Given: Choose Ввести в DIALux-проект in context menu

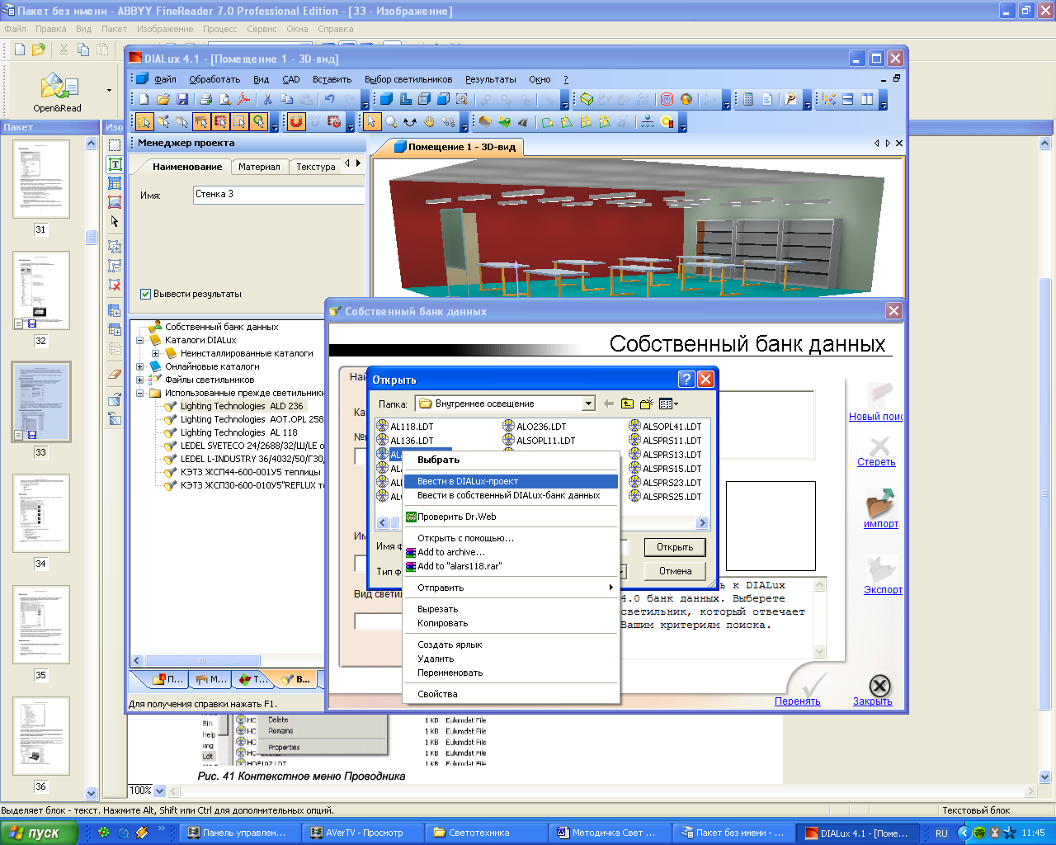Looking at the screenshot, I should pyautogui.click(x=511, y=481).
